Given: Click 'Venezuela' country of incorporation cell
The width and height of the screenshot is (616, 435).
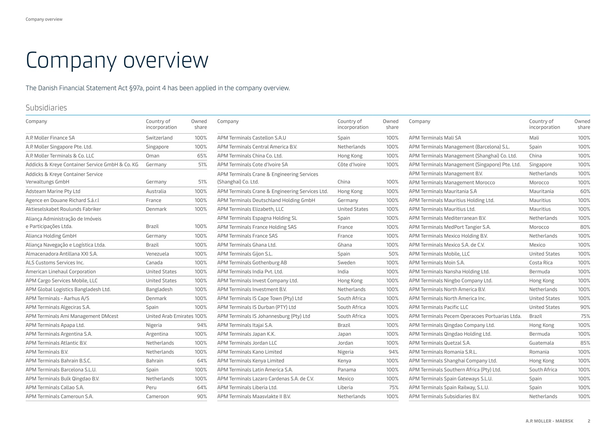Looking at the screenshot, I should click(157, 254).
